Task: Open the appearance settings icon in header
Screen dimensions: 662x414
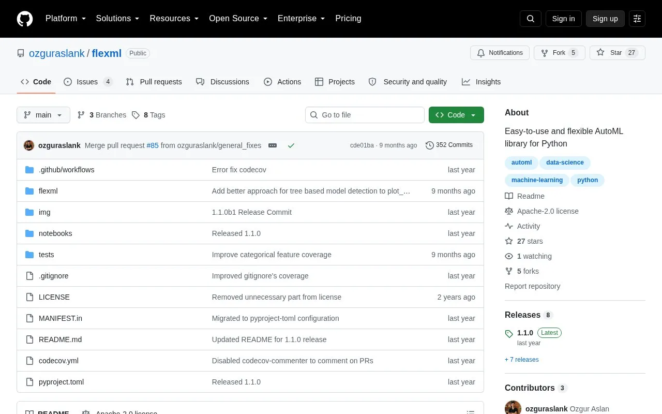Action: click(637, 19)
